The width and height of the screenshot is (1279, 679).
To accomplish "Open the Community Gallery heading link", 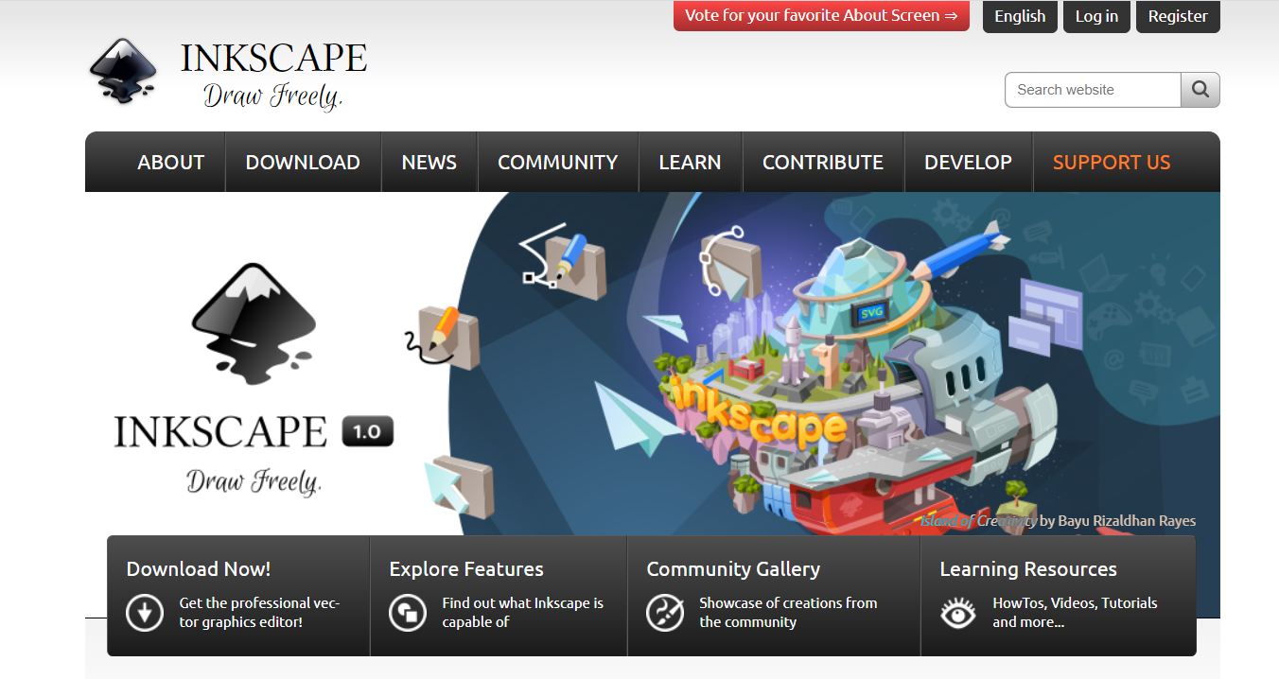I will 733,569.
